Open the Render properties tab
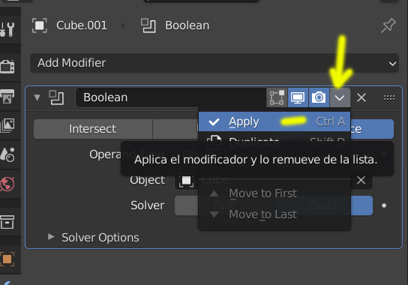Image resolution: width=408 pixels, height=285 pixels. click(x=7, y=67)
